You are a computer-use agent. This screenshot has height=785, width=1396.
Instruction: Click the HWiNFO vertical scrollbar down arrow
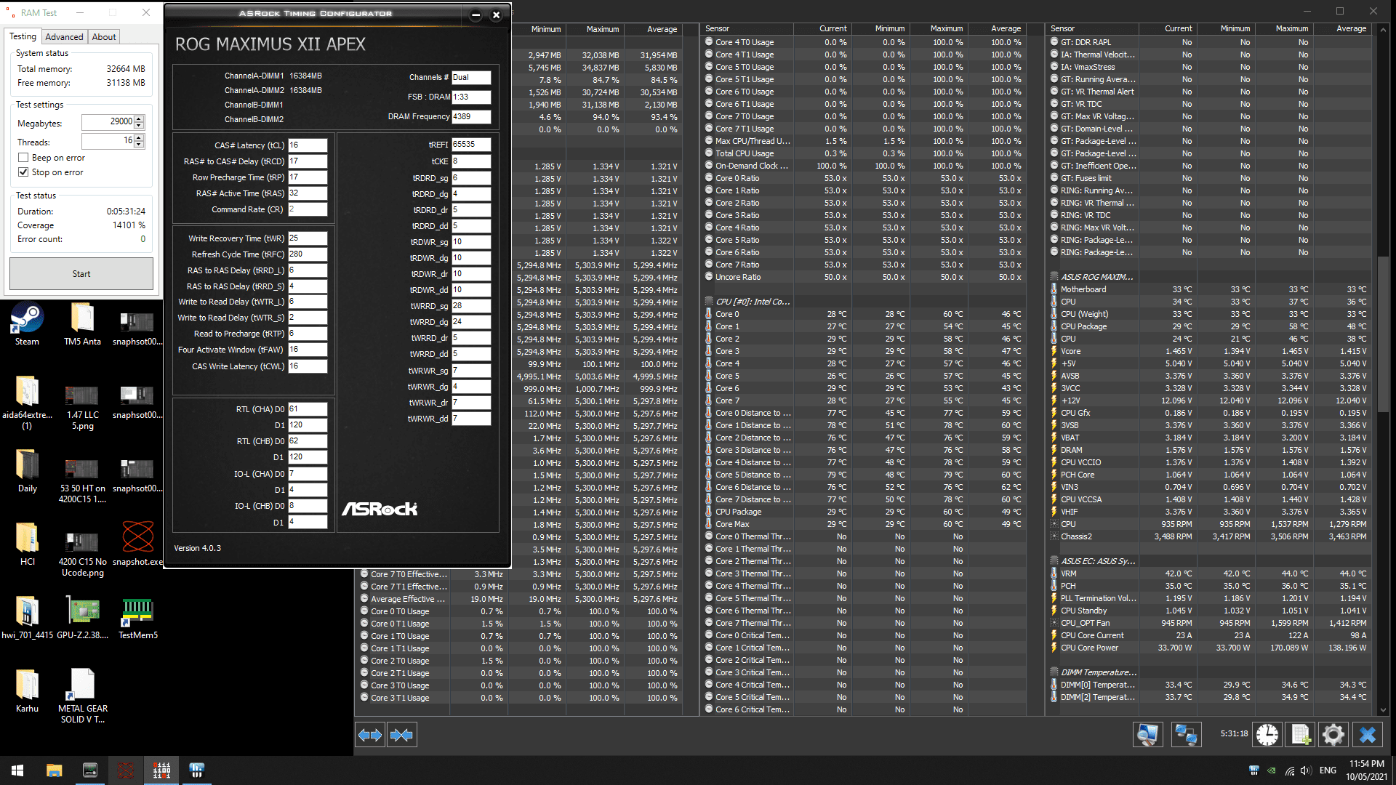coord(1383,710)
